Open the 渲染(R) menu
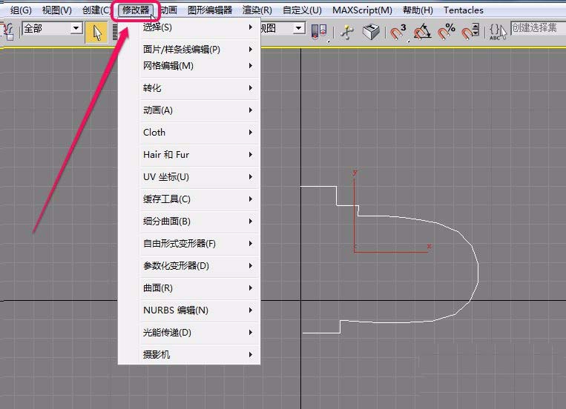 257,10
